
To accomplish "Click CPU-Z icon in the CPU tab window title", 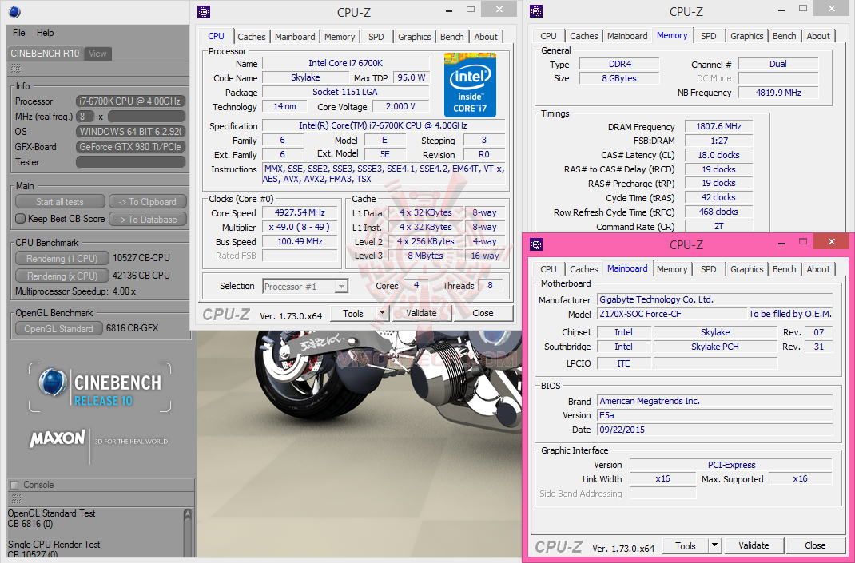I will (x=204, y=12).
